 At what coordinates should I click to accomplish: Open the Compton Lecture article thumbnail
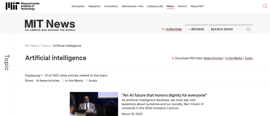click(x=94, y=104)
